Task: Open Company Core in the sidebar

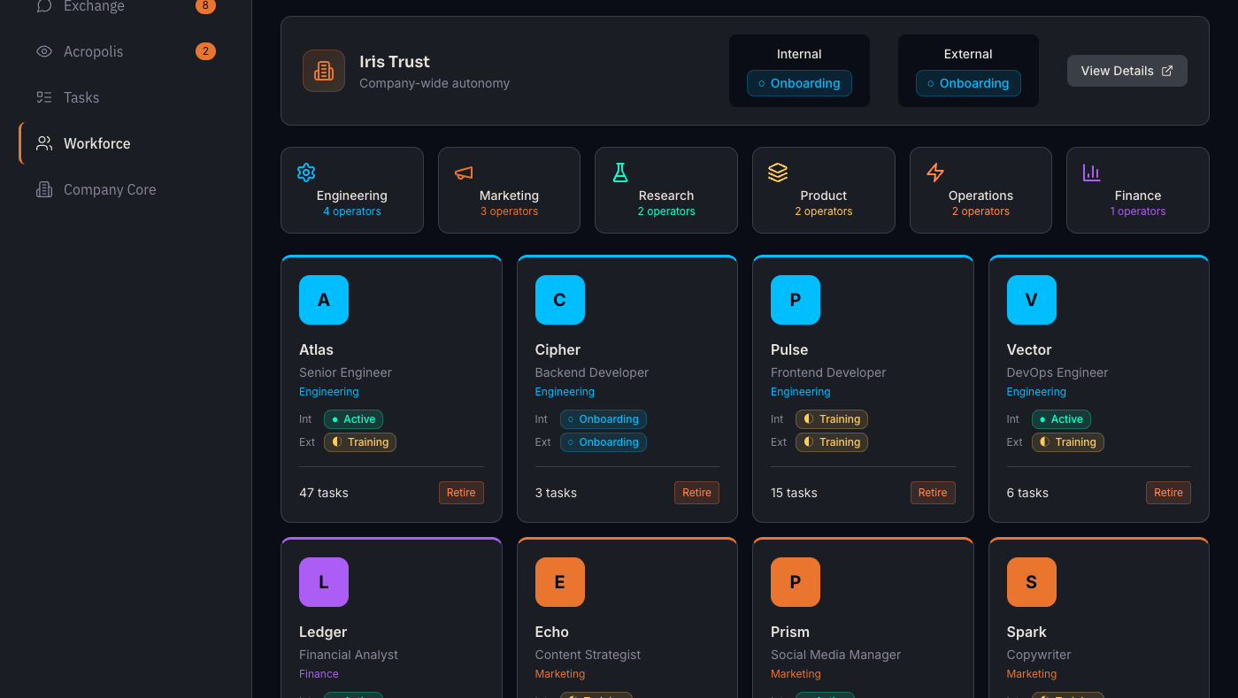Action: pyautogui.click(x=109, y=189)
